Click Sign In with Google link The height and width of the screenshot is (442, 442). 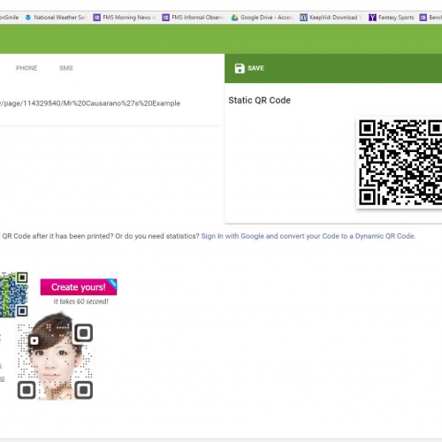pos(309,236)
